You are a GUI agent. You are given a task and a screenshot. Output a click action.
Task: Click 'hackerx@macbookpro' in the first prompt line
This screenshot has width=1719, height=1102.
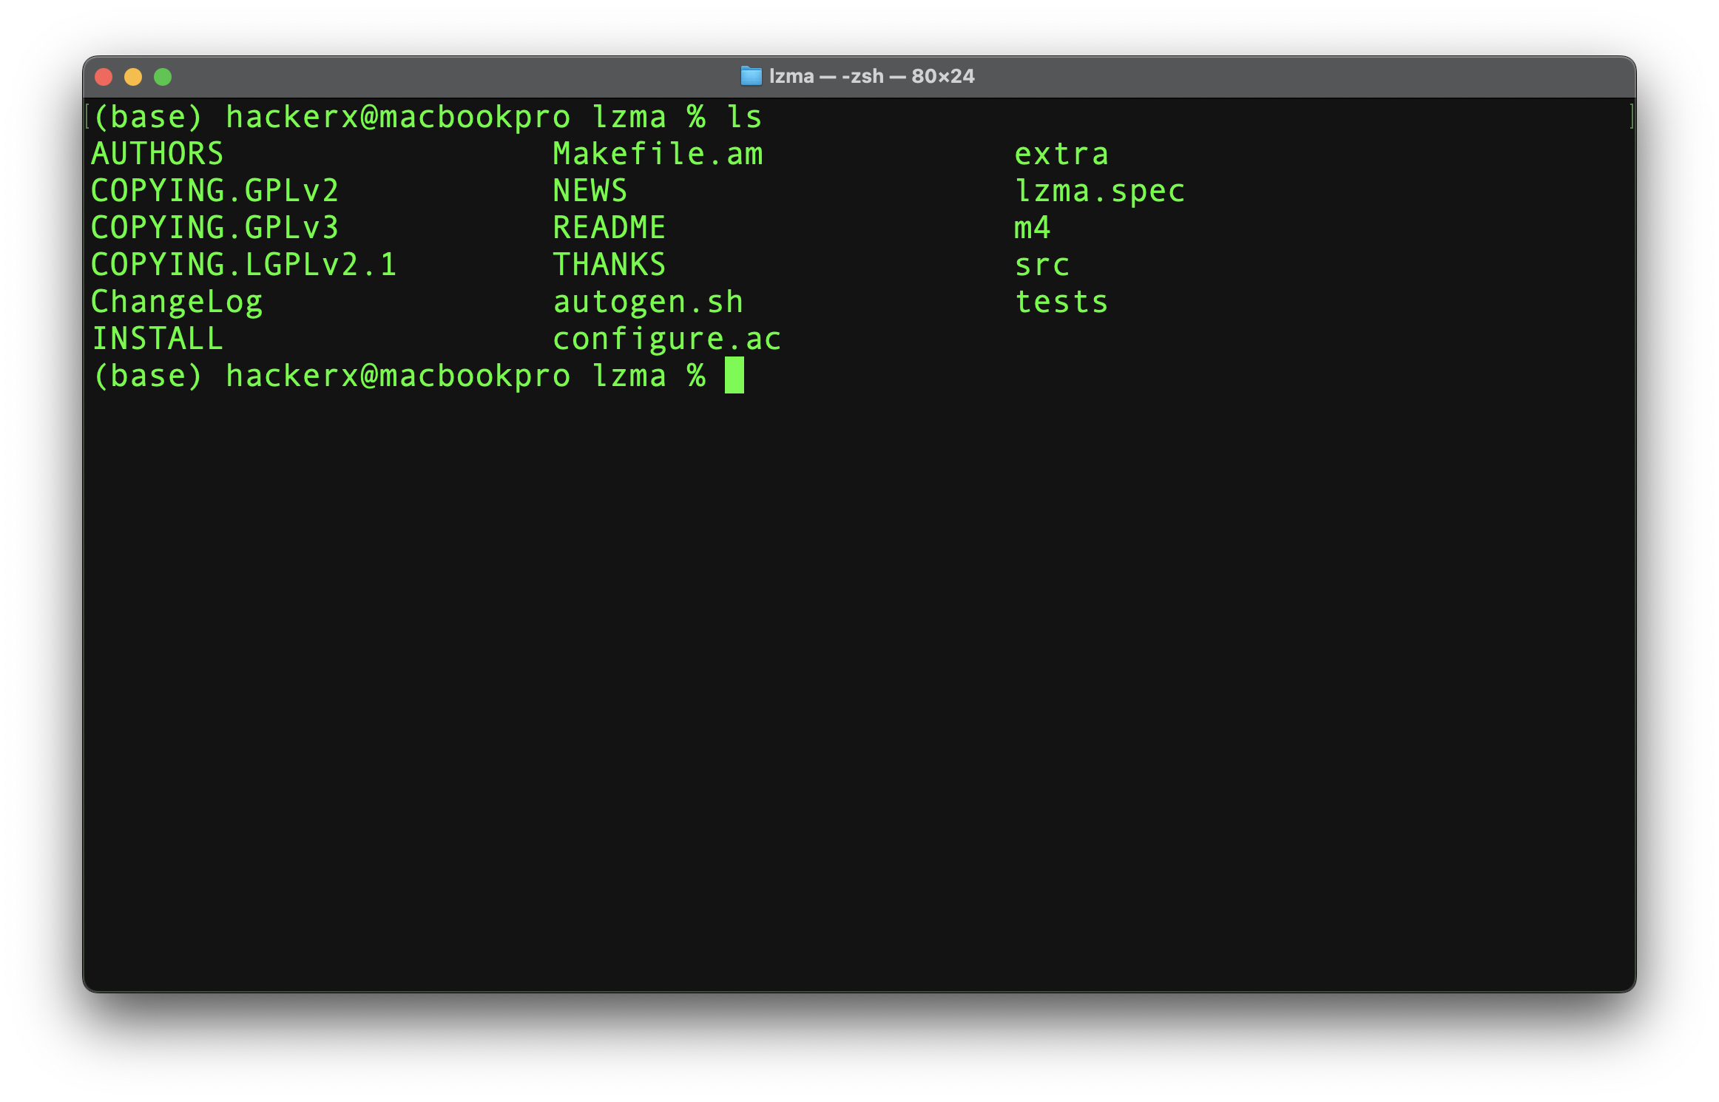click(x=398, y=118)
